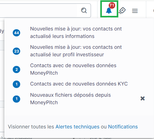Follow the Notifications link
Image resolution: width=154 pixels, height=139 pixels.
(123, 127)
